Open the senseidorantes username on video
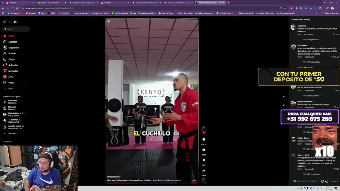Screen dimensions: 340x191 click(113, 177)
